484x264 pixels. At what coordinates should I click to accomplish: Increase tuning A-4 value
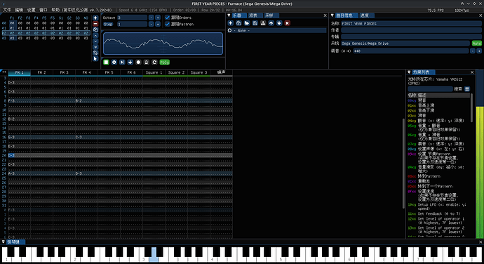pos(479,51)
